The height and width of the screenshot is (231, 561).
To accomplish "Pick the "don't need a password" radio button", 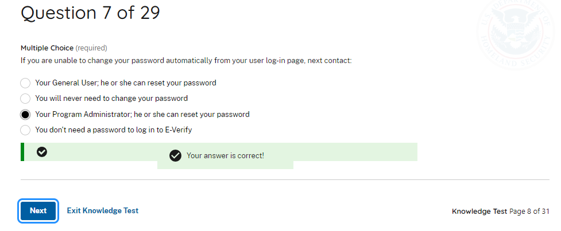I will click(25, 130).
